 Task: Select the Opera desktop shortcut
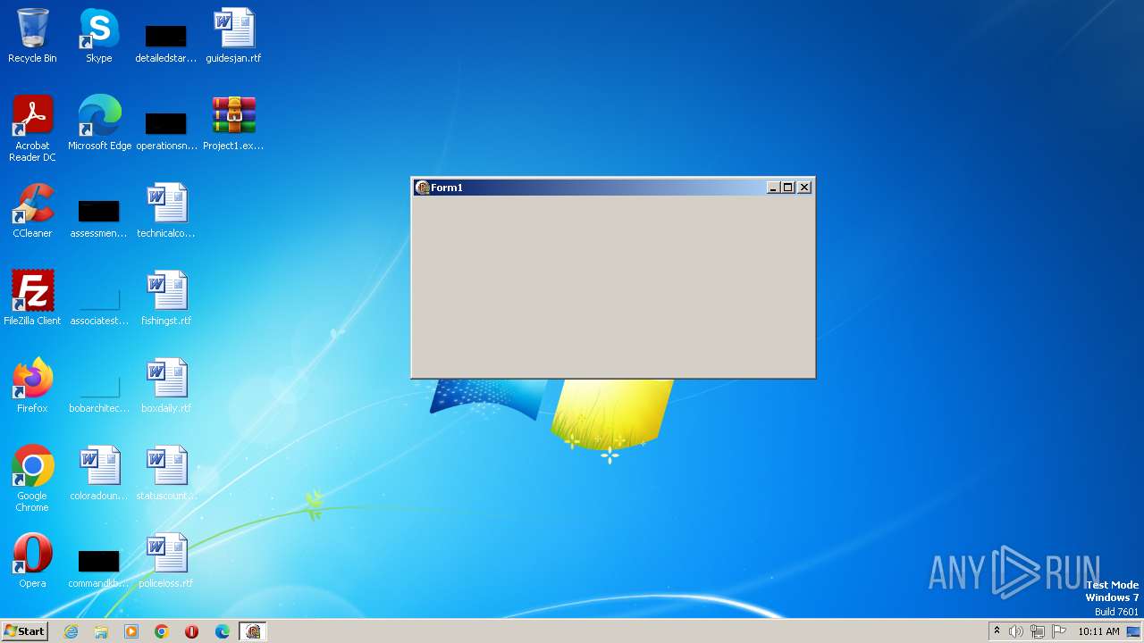coord(32,561)
